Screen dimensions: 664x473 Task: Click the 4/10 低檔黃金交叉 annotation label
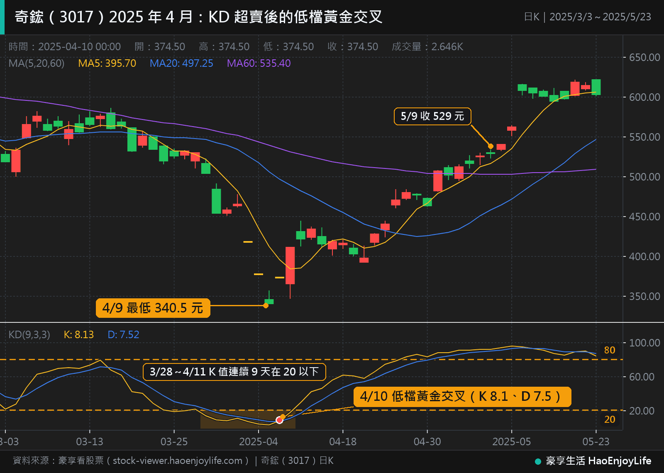tap(462, 397)
